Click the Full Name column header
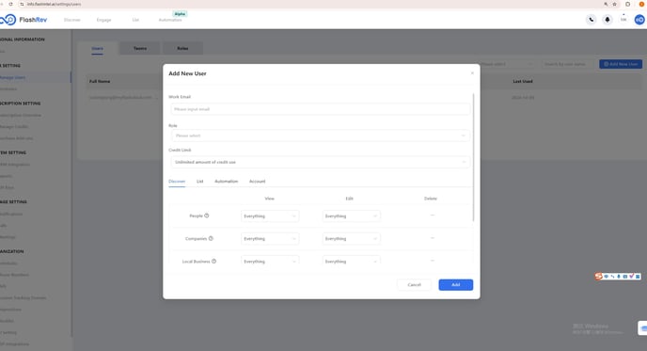Screen dimensions: 647x351 (100, 81)
